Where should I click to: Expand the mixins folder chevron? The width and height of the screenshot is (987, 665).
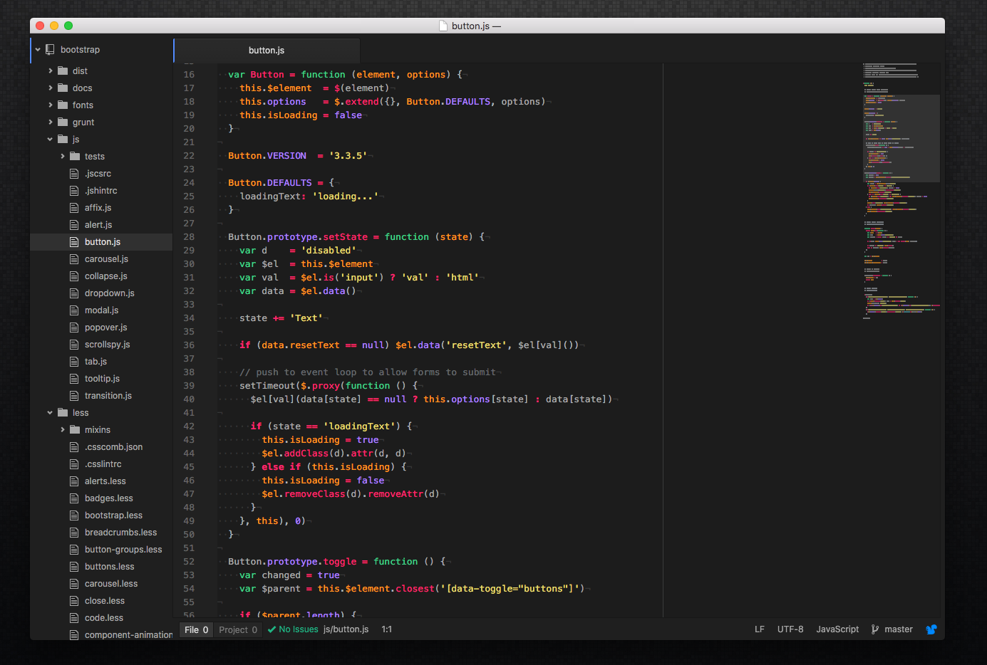pos(63,430)
